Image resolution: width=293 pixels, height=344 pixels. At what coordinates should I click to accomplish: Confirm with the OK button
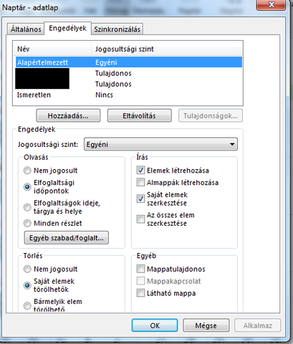(x=155, y=325)
